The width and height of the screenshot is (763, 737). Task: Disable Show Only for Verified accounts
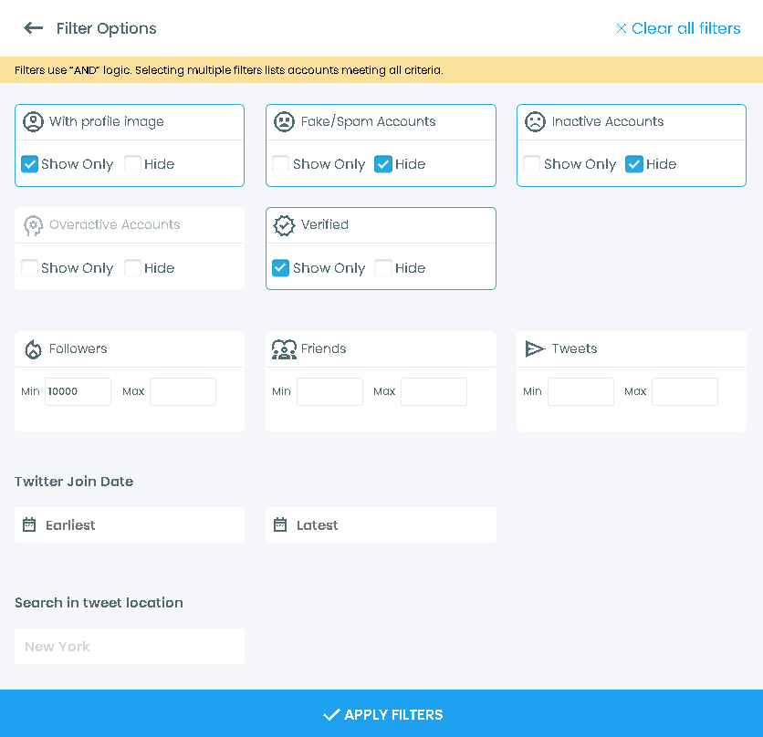coord(280,267)
